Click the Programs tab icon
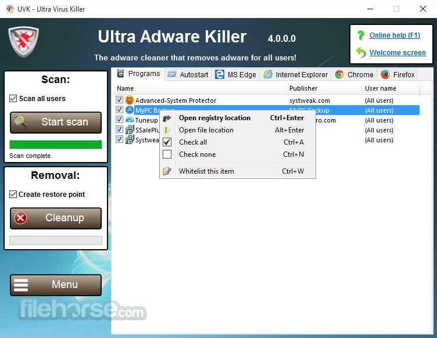The image size is (437, 338). [x=120, y=73]
